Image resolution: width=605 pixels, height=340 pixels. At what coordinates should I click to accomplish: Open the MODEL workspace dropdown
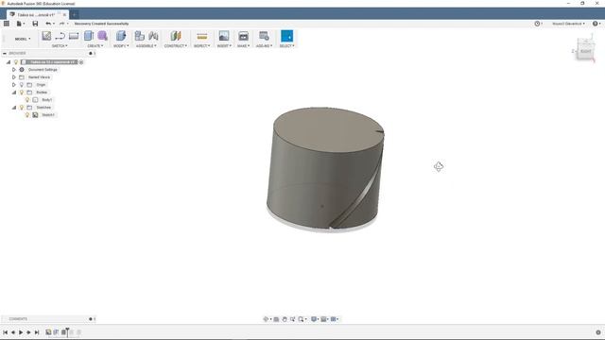pos(23,39)
